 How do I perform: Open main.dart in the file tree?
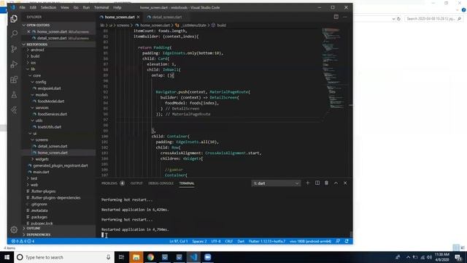click(x=41, y=172)
